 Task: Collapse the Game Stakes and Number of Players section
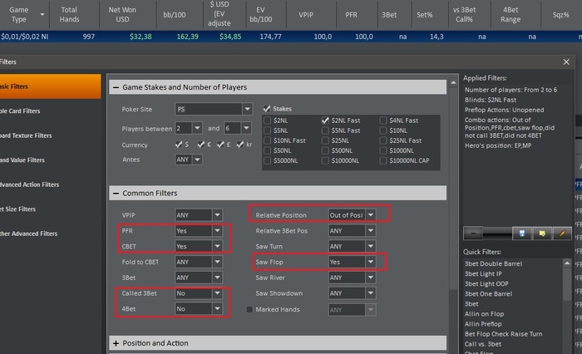[116, 87]
